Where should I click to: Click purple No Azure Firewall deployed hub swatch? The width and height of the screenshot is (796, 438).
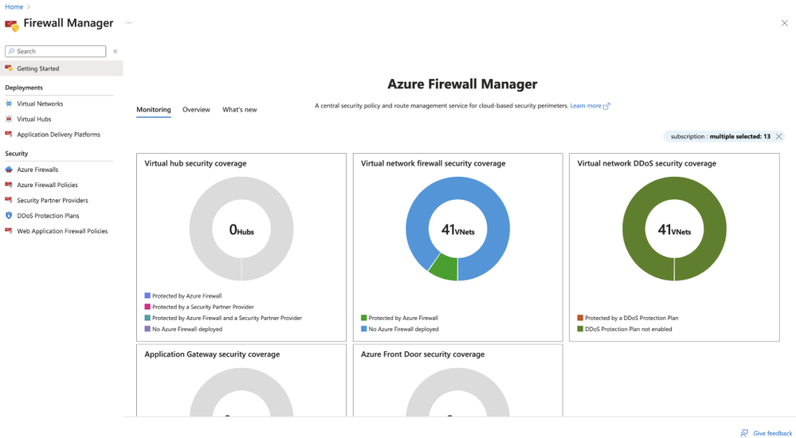(x=147, y=329)
